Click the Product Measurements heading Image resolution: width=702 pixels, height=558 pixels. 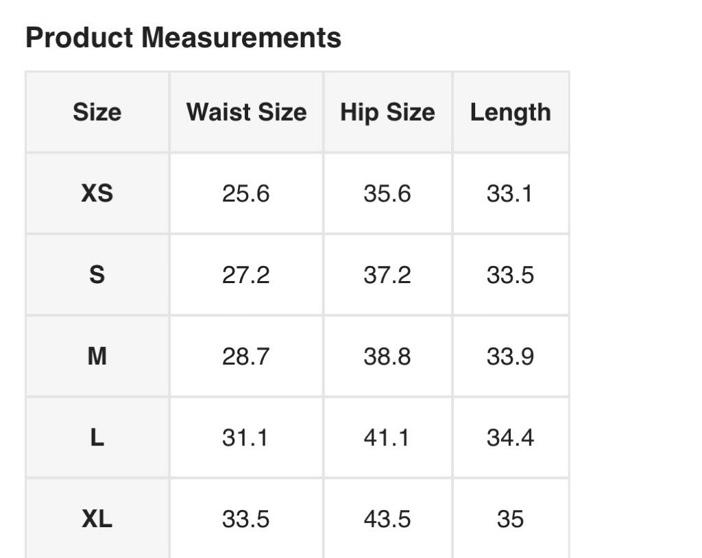pos(183,38)
